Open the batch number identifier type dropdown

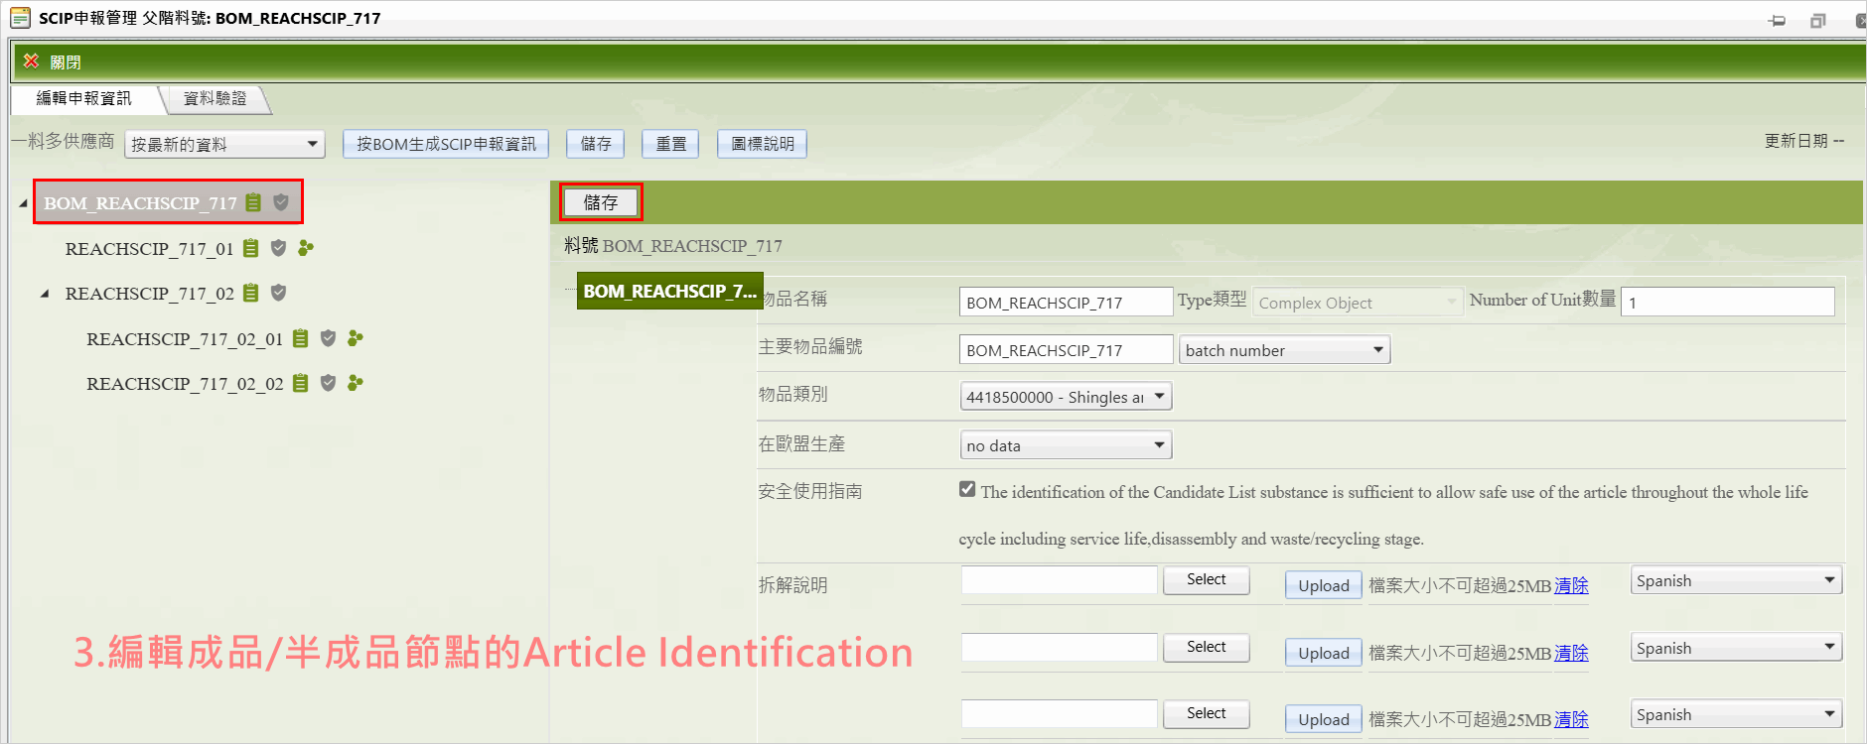(x=1284, y=350)
